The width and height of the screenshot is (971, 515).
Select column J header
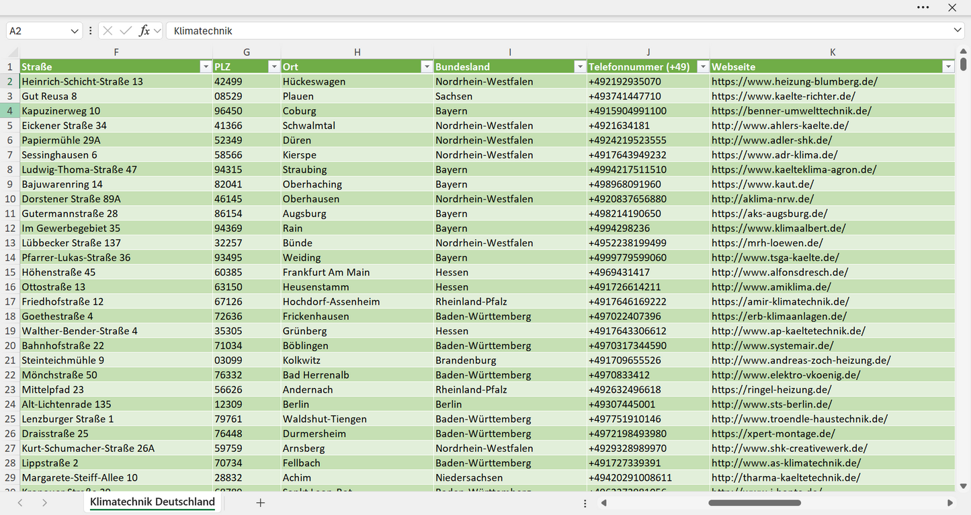(648, 52)
